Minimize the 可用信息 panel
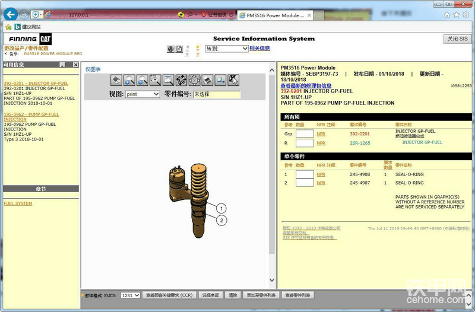 62,65
